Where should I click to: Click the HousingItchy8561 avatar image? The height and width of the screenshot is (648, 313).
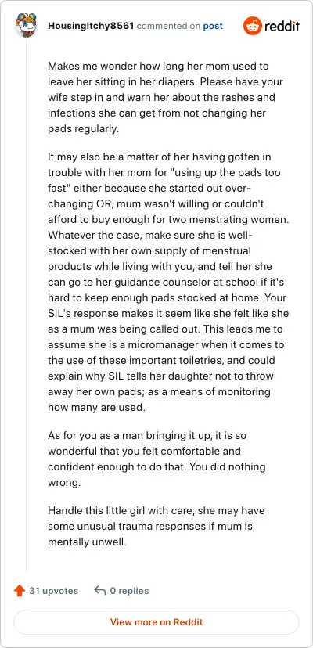coord(27,25)
